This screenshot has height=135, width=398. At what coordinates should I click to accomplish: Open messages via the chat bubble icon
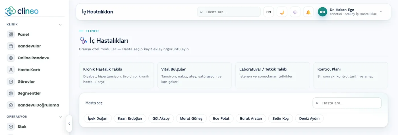(295, 12)
